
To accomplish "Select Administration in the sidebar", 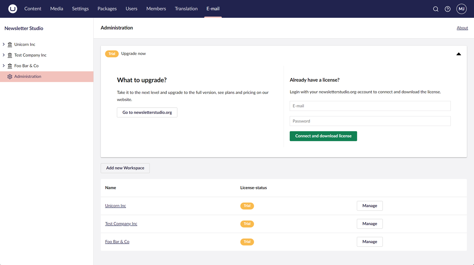I will (47, 77).
